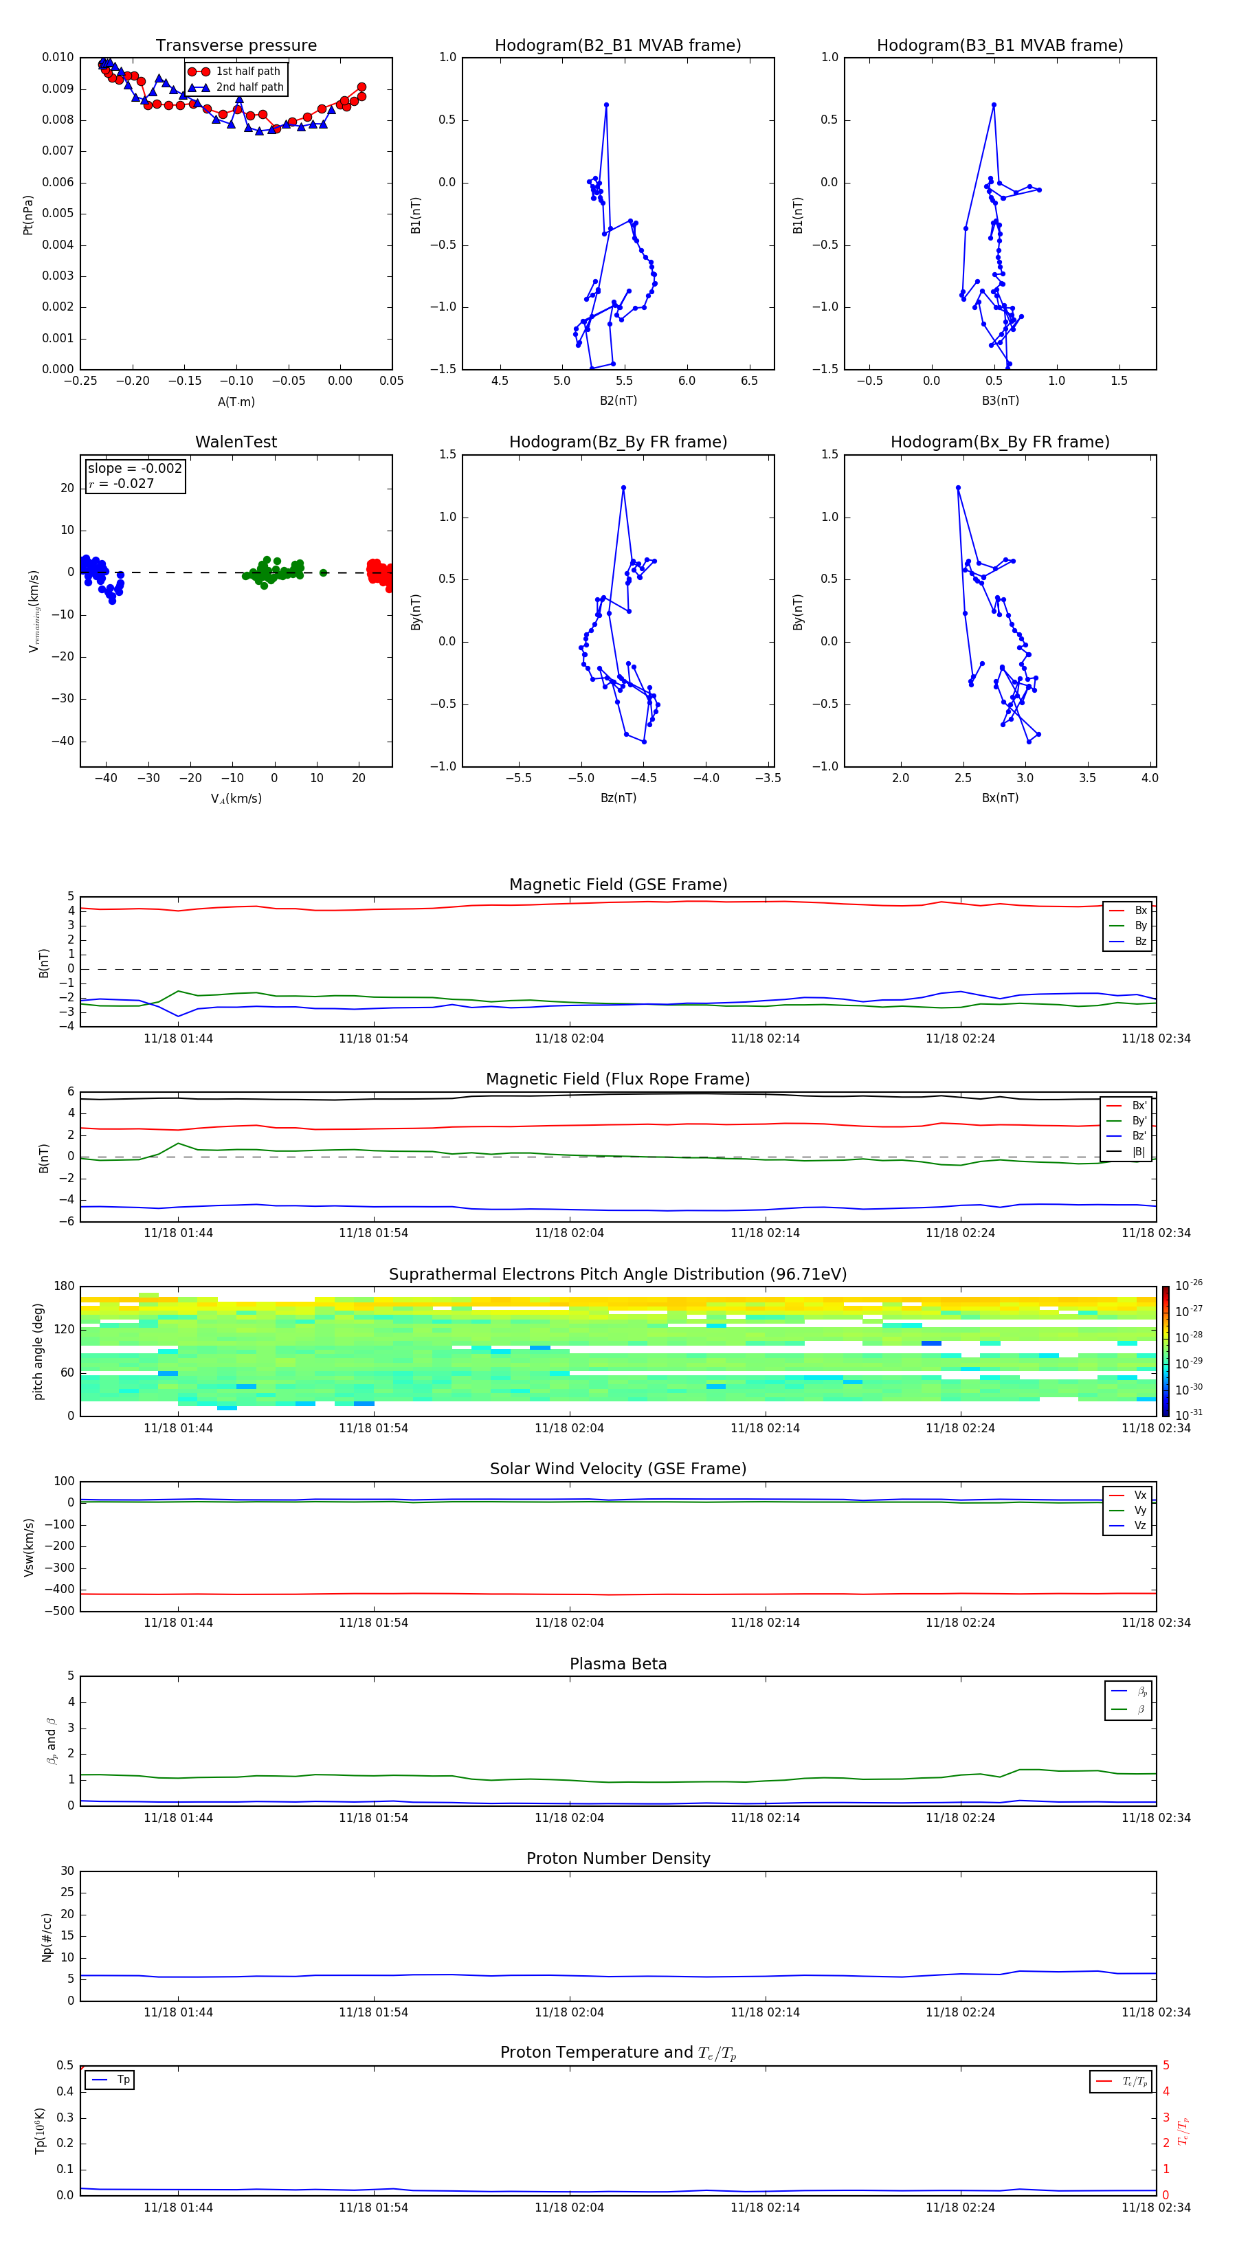Select the Te/Tp legend entry
Image resolution: width=1237 pixels, height=2268 pixels.
(x=1121, y=2081)
